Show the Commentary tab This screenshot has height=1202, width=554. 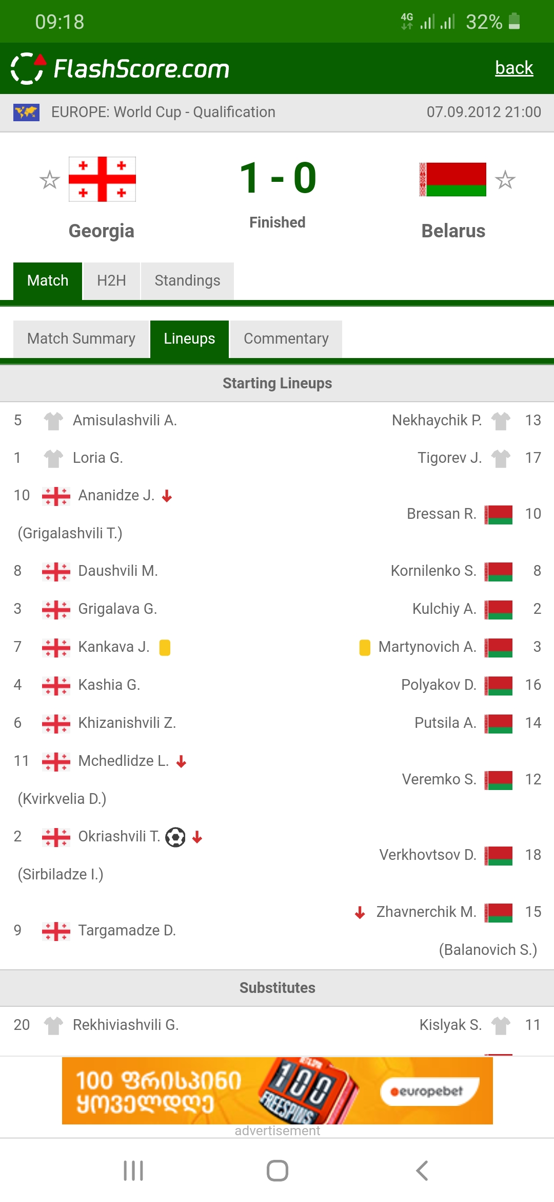pyautogui.click(x=286, y=339)
